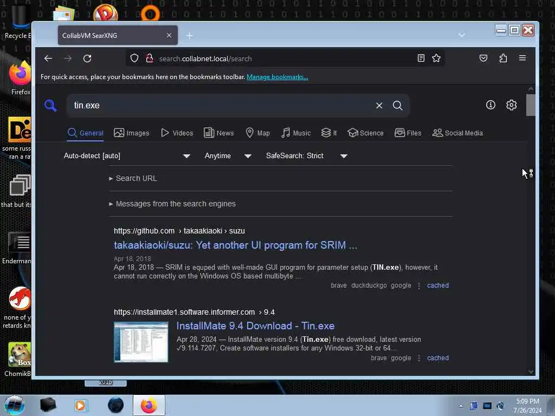This screenshot has width=555, height=416.
Task: Click the InstallMate screenshot thumbnail
Action: click(141, 342)
